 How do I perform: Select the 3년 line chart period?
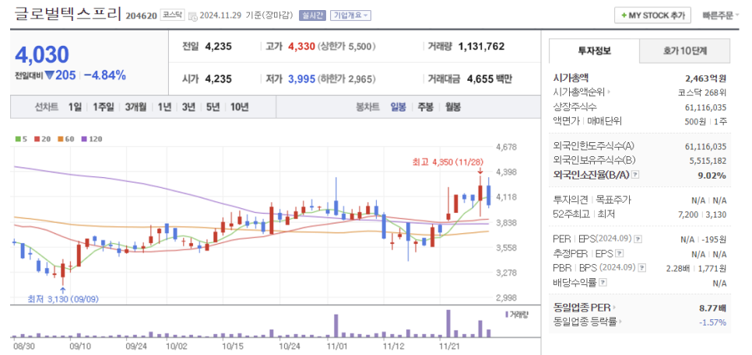coord(188,107)
